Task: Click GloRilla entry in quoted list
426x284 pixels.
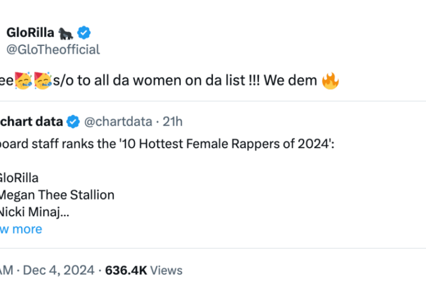Action: pos(19,178)
